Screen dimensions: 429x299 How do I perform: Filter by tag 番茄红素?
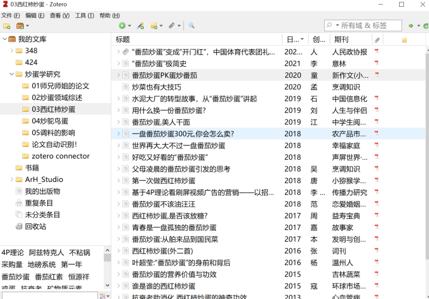pos(49,277)
